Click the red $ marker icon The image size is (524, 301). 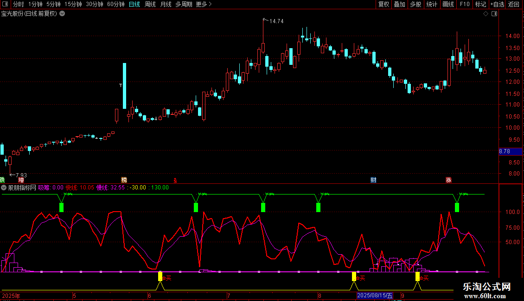(175, 180)
